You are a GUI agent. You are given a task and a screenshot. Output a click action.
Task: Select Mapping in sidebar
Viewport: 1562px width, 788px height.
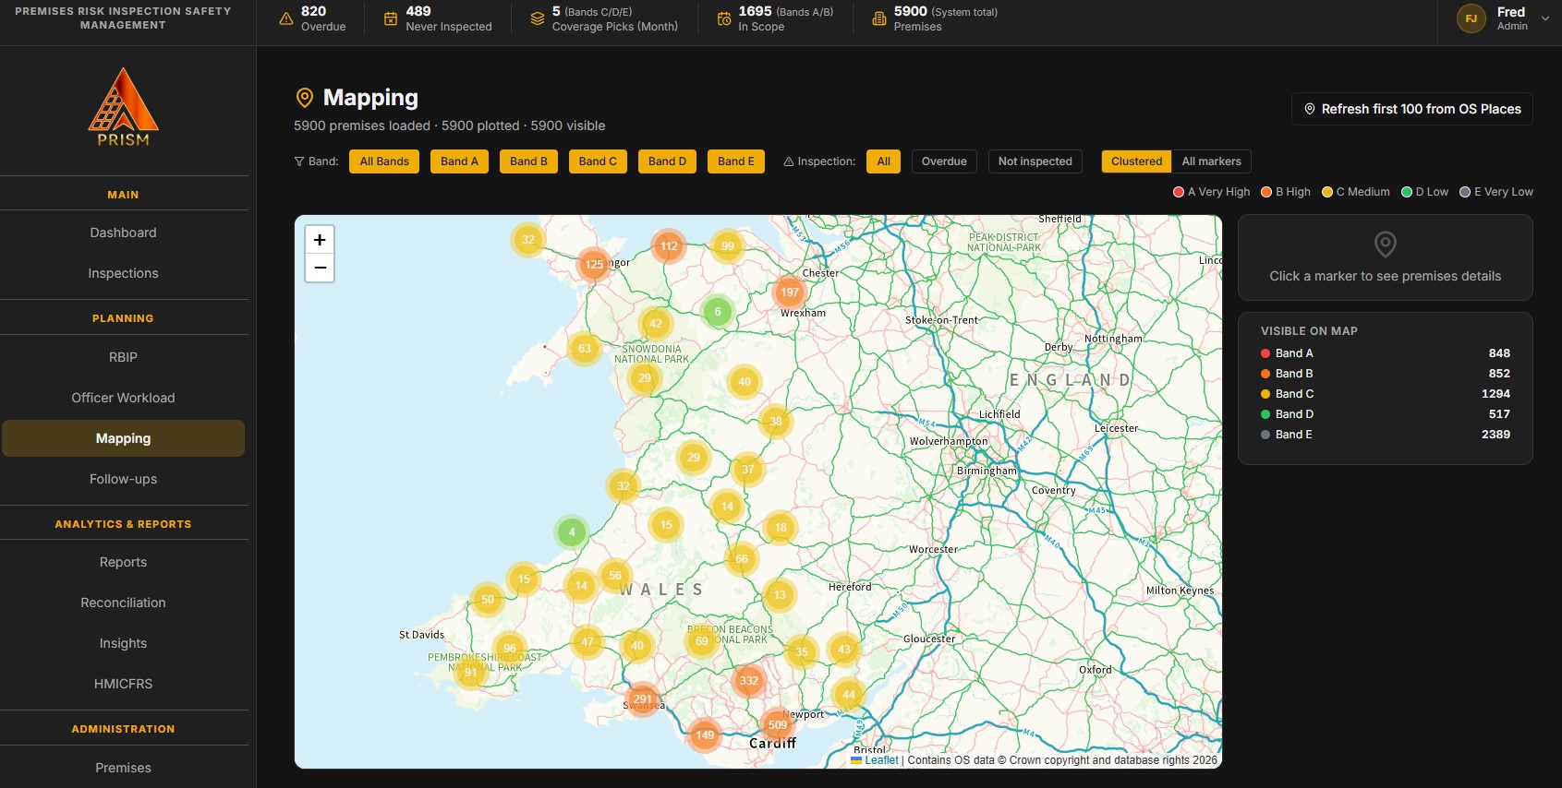123,438
